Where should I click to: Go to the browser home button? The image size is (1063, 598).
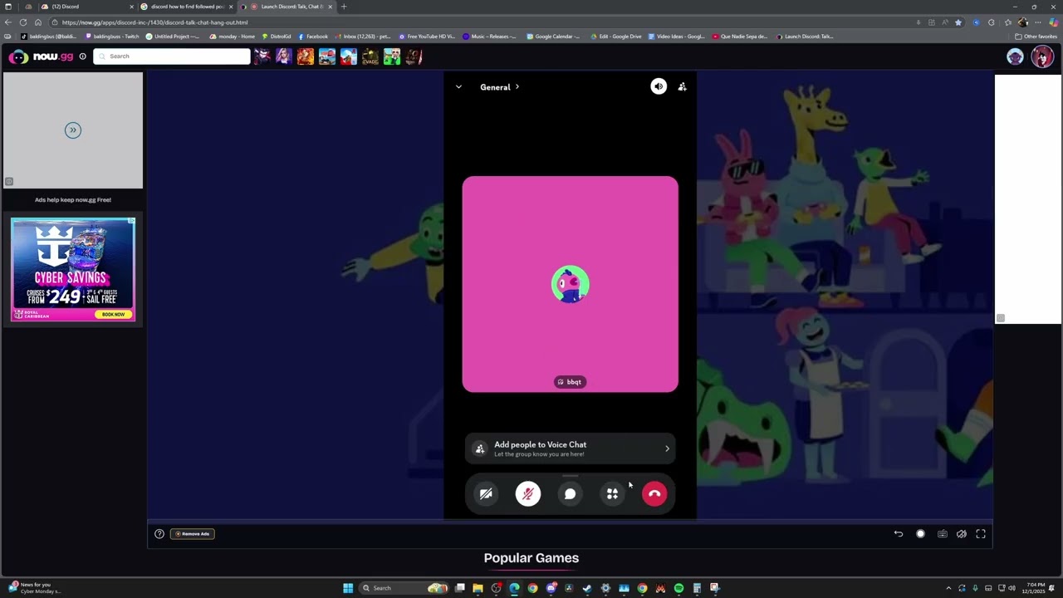coord(38,22)
